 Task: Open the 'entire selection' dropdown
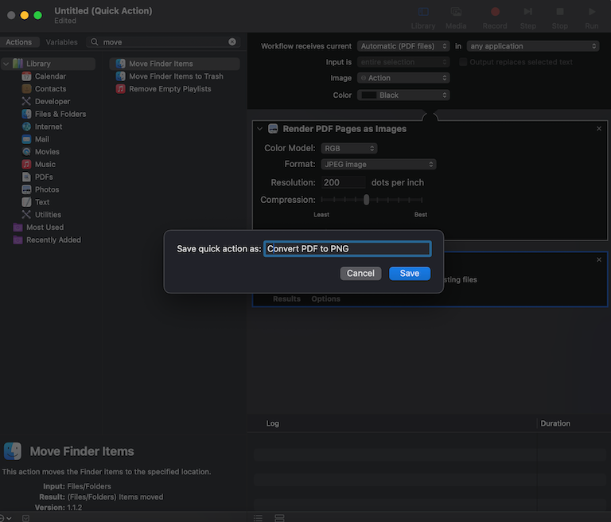coord(403,62)
